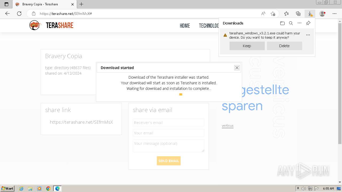Pin the Downloads panel
Viewport: 342px width, 192px height.
tap(308, 23)
